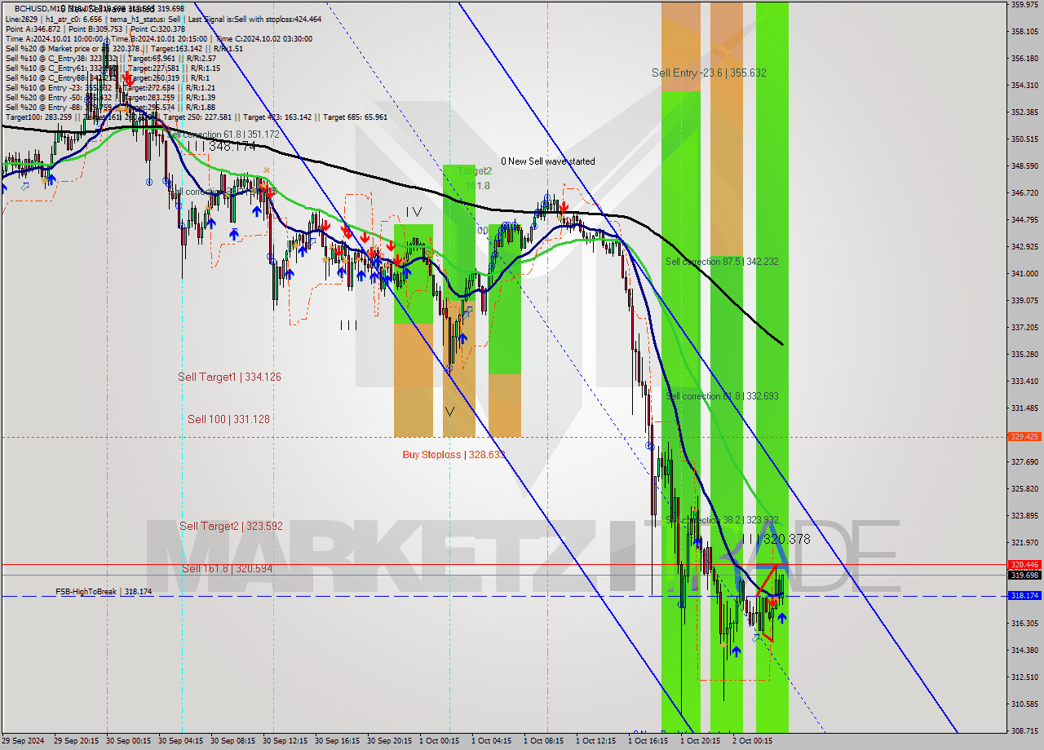Viewport: 1044px width, 750px height.
Task: Click the '30 Sep 12:15' time axis label
Action: (x=285, y=741)
